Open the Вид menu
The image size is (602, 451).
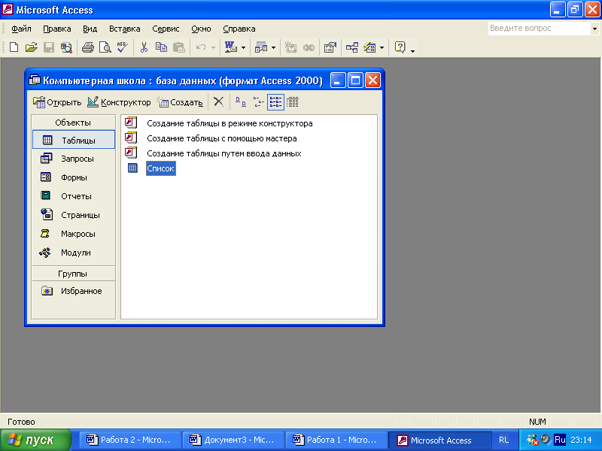point(90,29)
